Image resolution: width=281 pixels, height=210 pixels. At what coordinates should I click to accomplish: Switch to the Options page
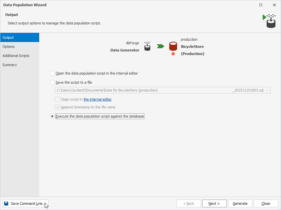pyautogui.click(x=20, y=47)
